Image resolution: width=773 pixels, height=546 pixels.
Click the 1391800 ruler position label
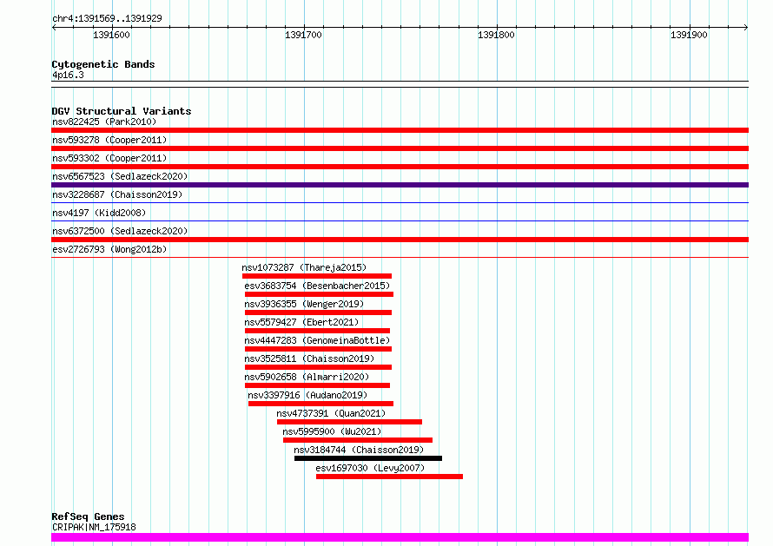(496, 35)
